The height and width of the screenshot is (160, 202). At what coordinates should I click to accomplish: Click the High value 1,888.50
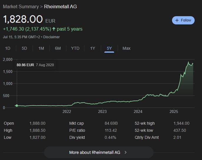(x=37, y=130)
